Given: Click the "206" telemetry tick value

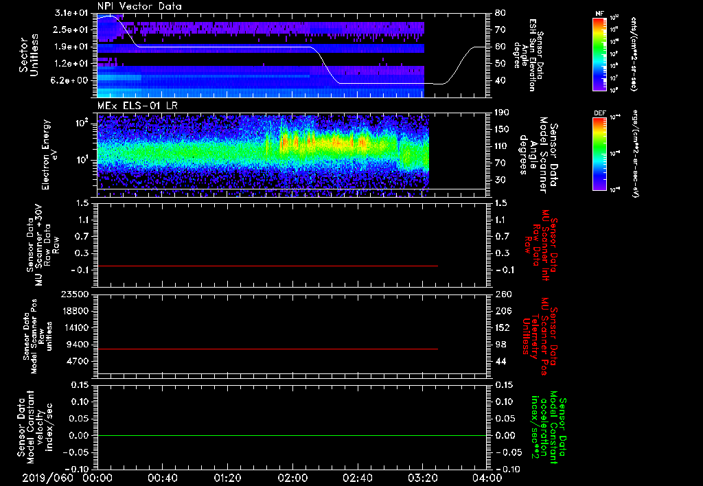Looking at the screenshot, I should point(502,311).
